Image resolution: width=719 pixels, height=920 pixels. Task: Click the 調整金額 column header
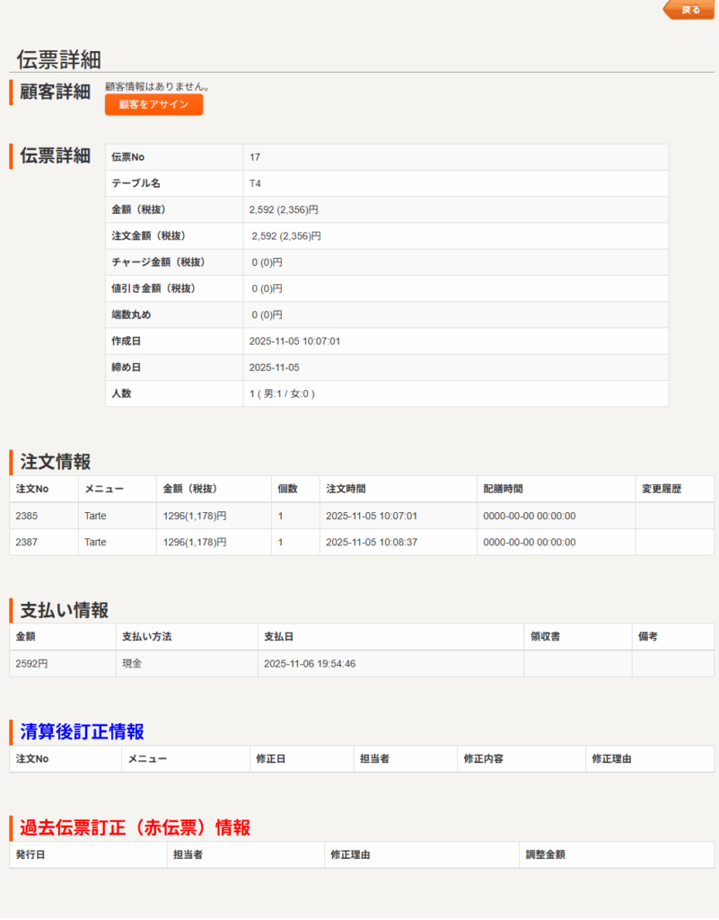[545, 854]
